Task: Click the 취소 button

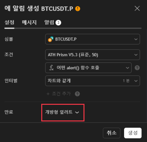Action: click(112, 133)
